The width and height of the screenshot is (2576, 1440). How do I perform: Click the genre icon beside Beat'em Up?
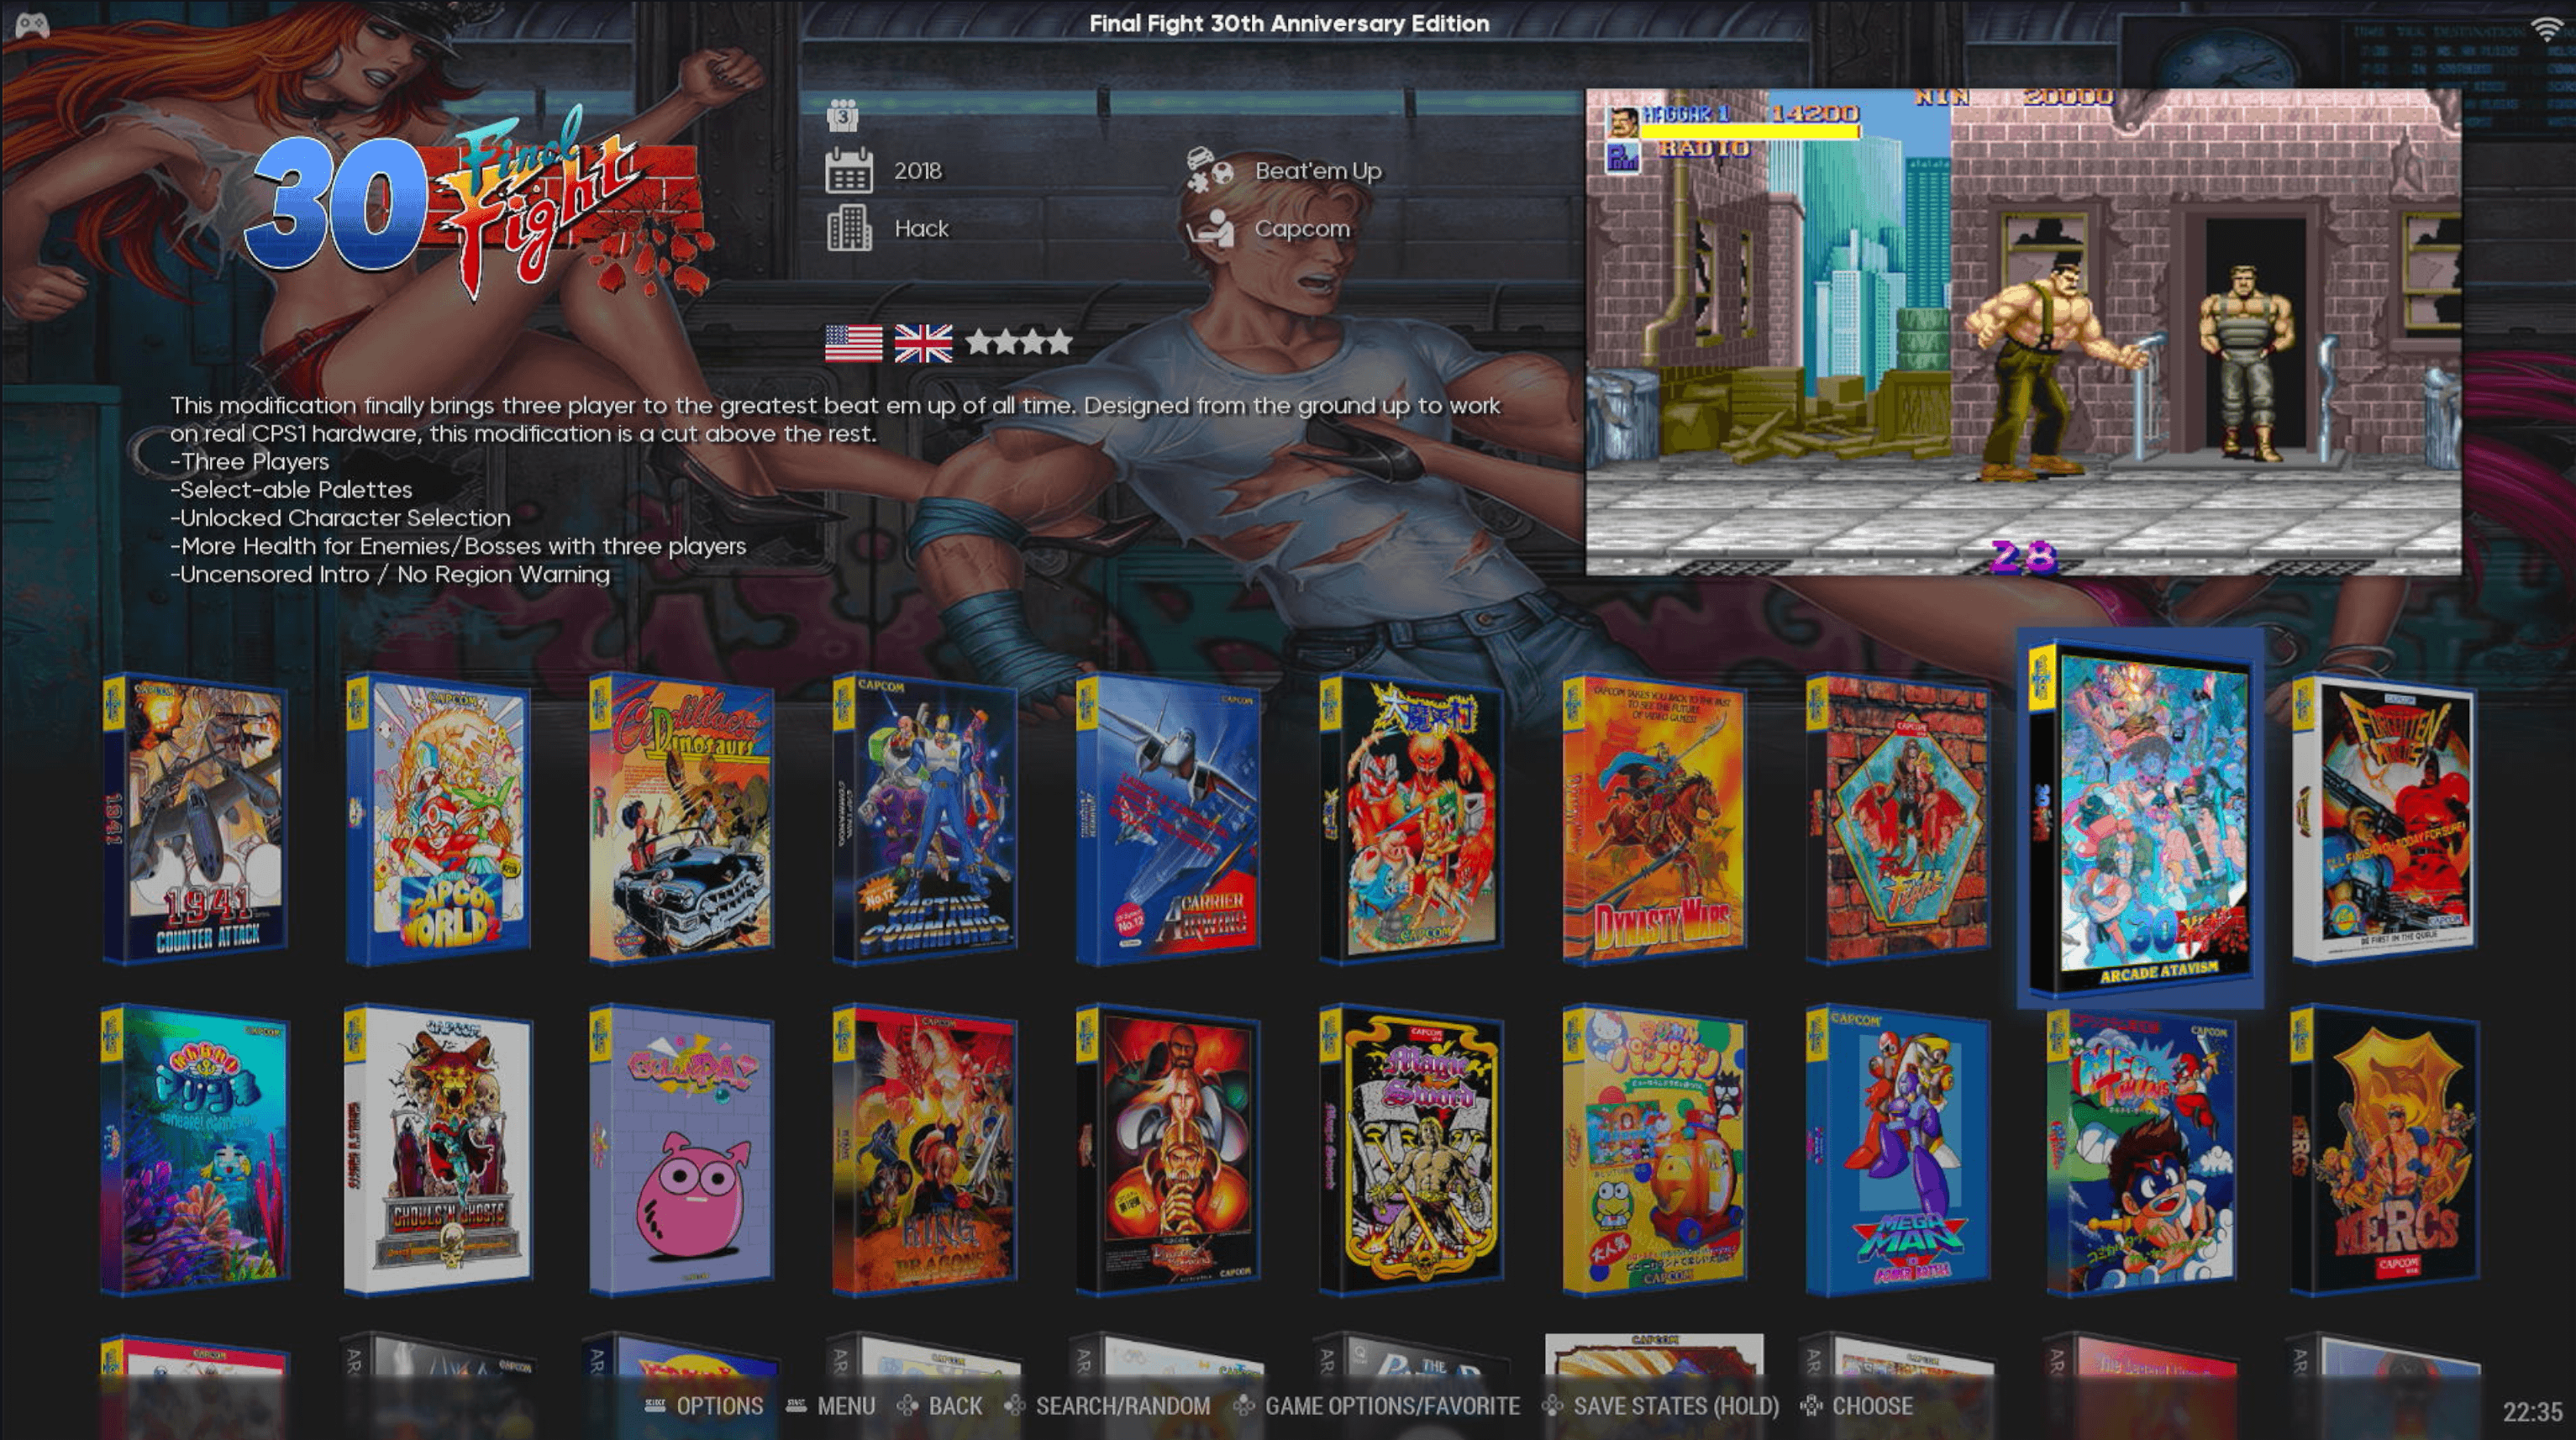(x=1209, y=170)
